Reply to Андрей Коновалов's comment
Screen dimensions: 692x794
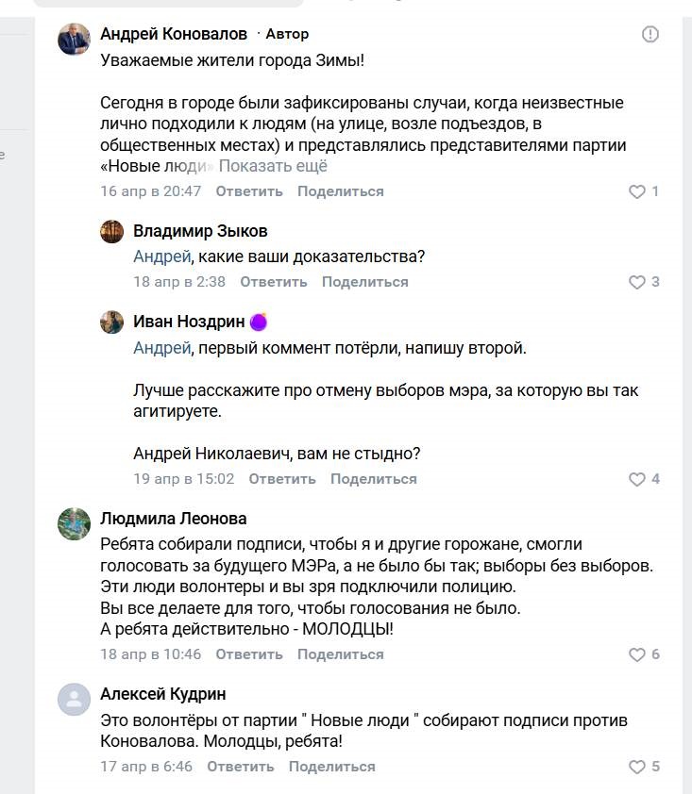(x=249, y=191)
